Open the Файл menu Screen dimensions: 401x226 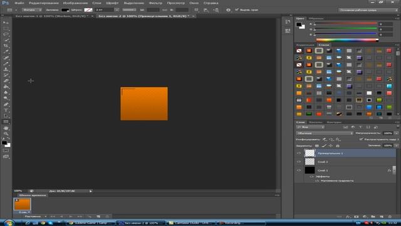(x=19, y=3)
